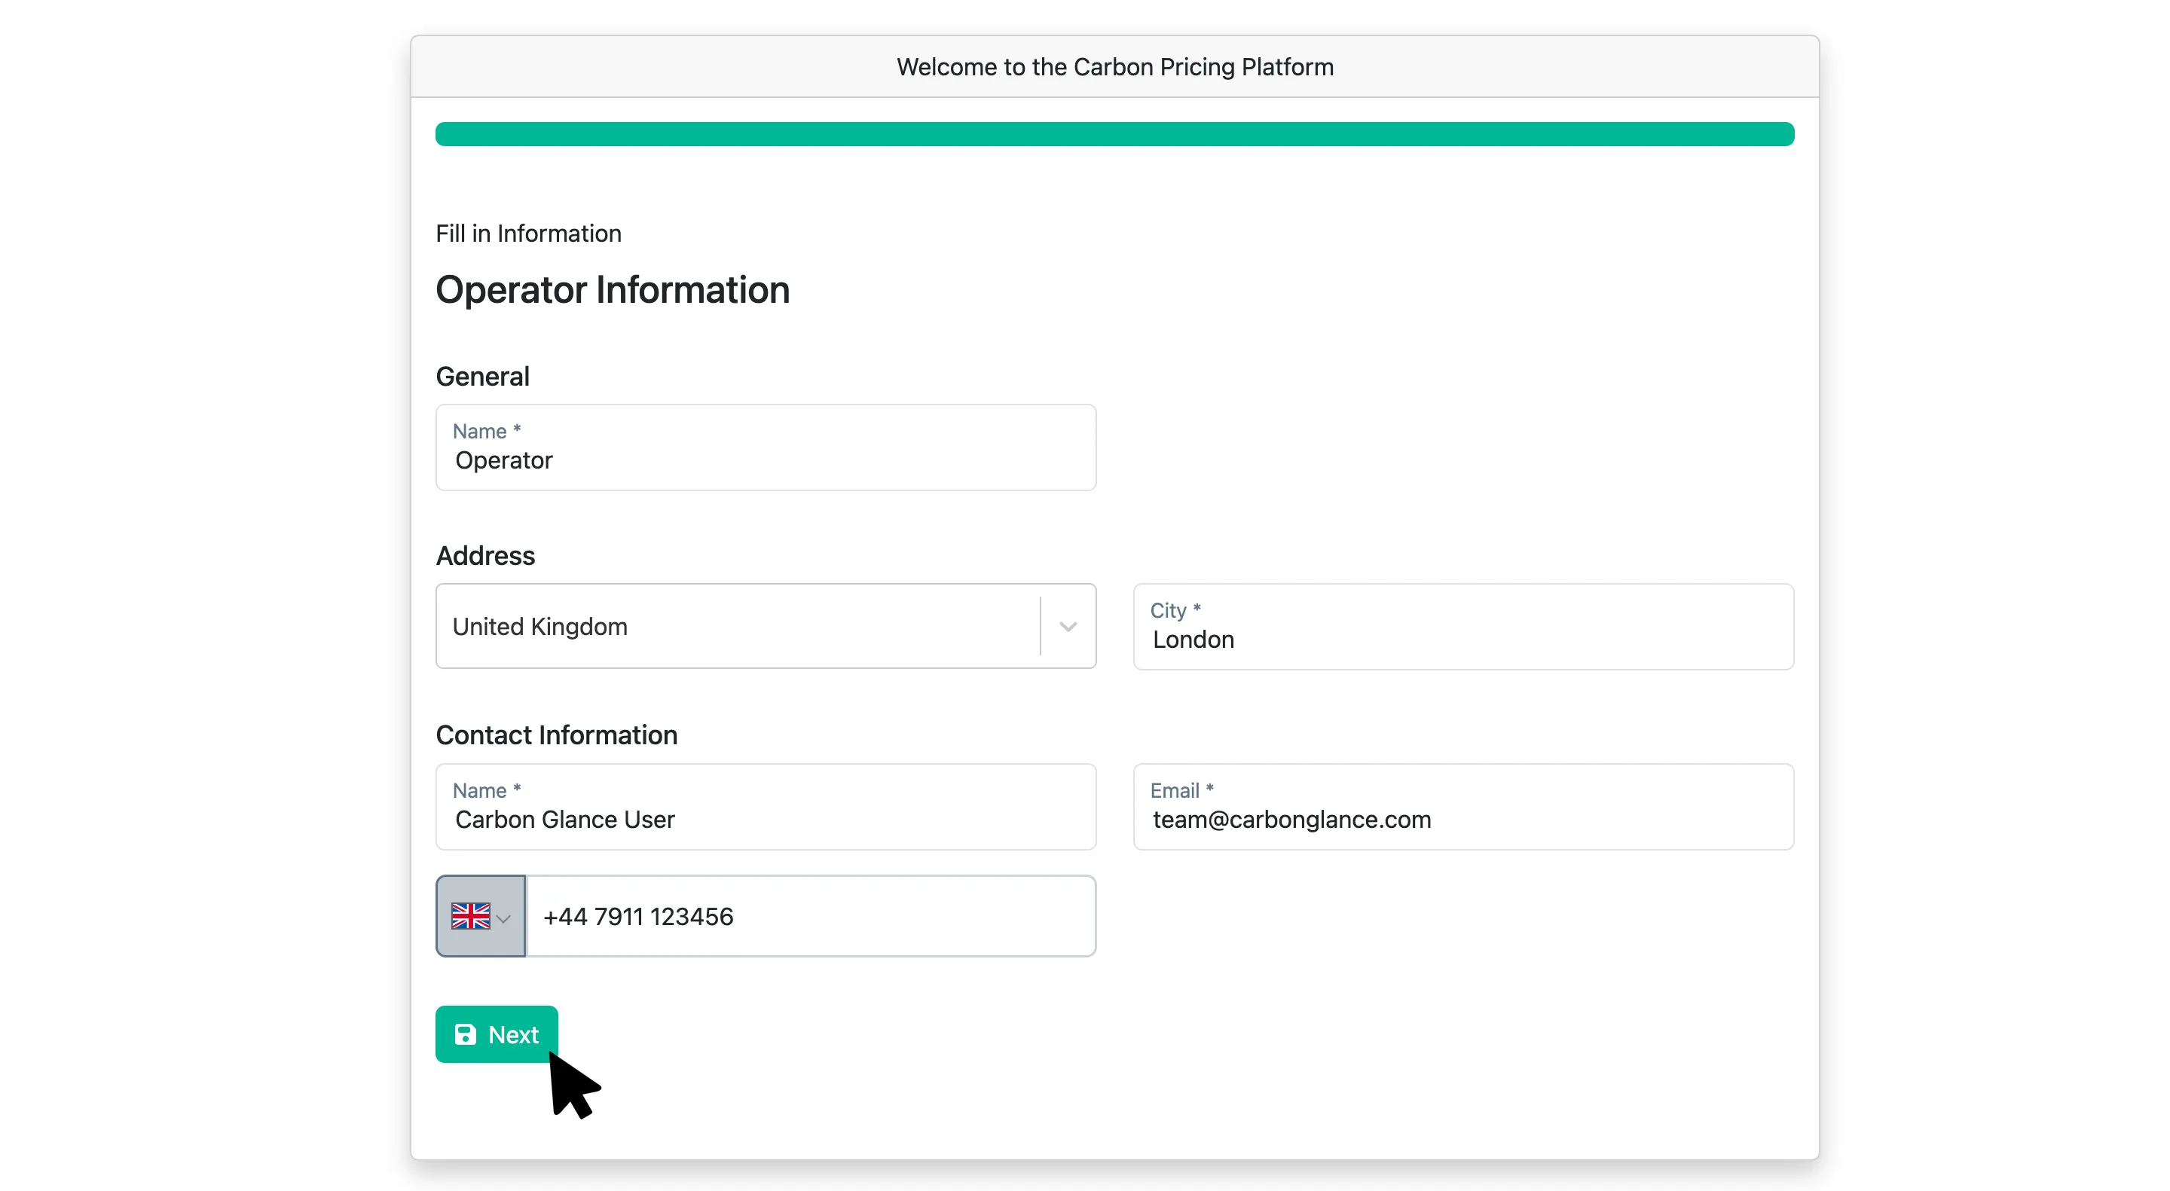Click the country dropdown chevron arrow
The width and height of the screenshot is (2170, 1191).
[x=1068, y=627]
